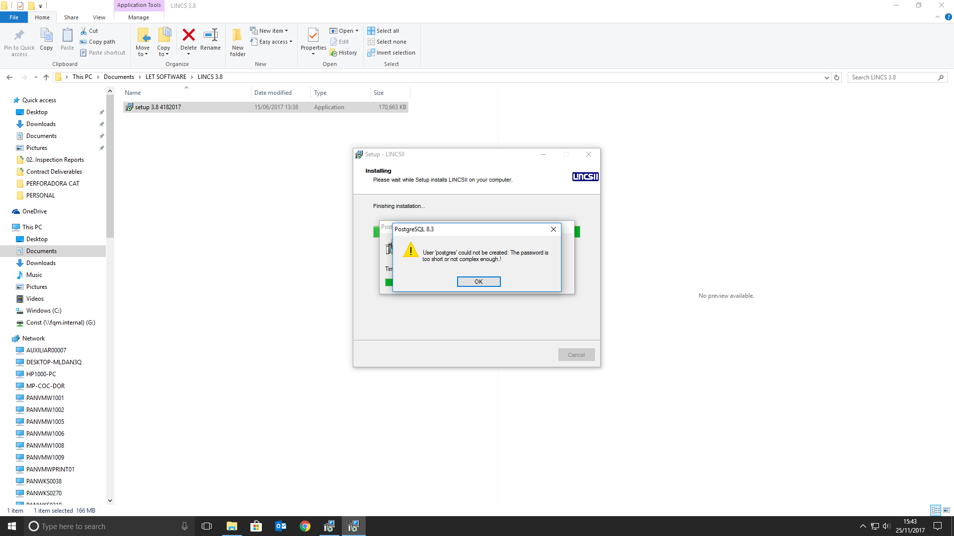Switch to large icons view toggle
954x536 pixels.
(x=947, y=510)
